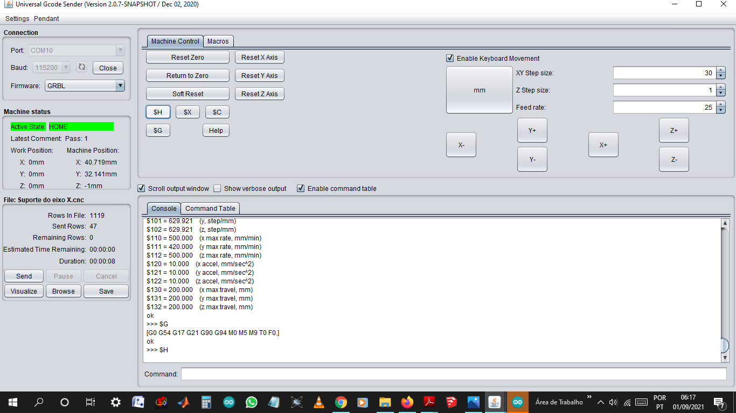This screenshot has height=413, width=736.
Task: Decrease XY Step size with down arrow
Action: [721, 76]
